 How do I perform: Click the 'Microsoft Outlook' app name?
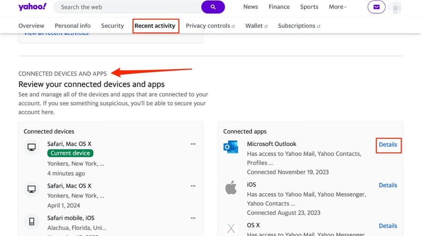(272, 144)
